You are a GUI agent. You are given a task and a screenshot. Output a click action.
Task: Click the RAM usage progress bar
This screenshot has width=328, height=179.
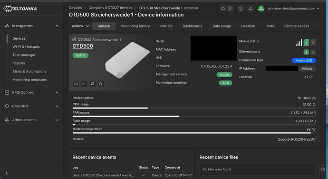pyautogui.click(x=194, y=116)
